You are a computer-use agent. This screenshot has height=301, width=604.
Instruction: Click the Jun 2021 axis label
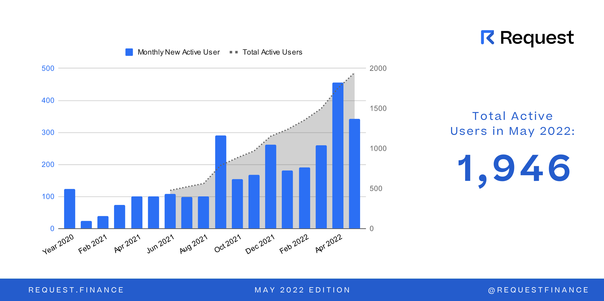pos(160,244)
